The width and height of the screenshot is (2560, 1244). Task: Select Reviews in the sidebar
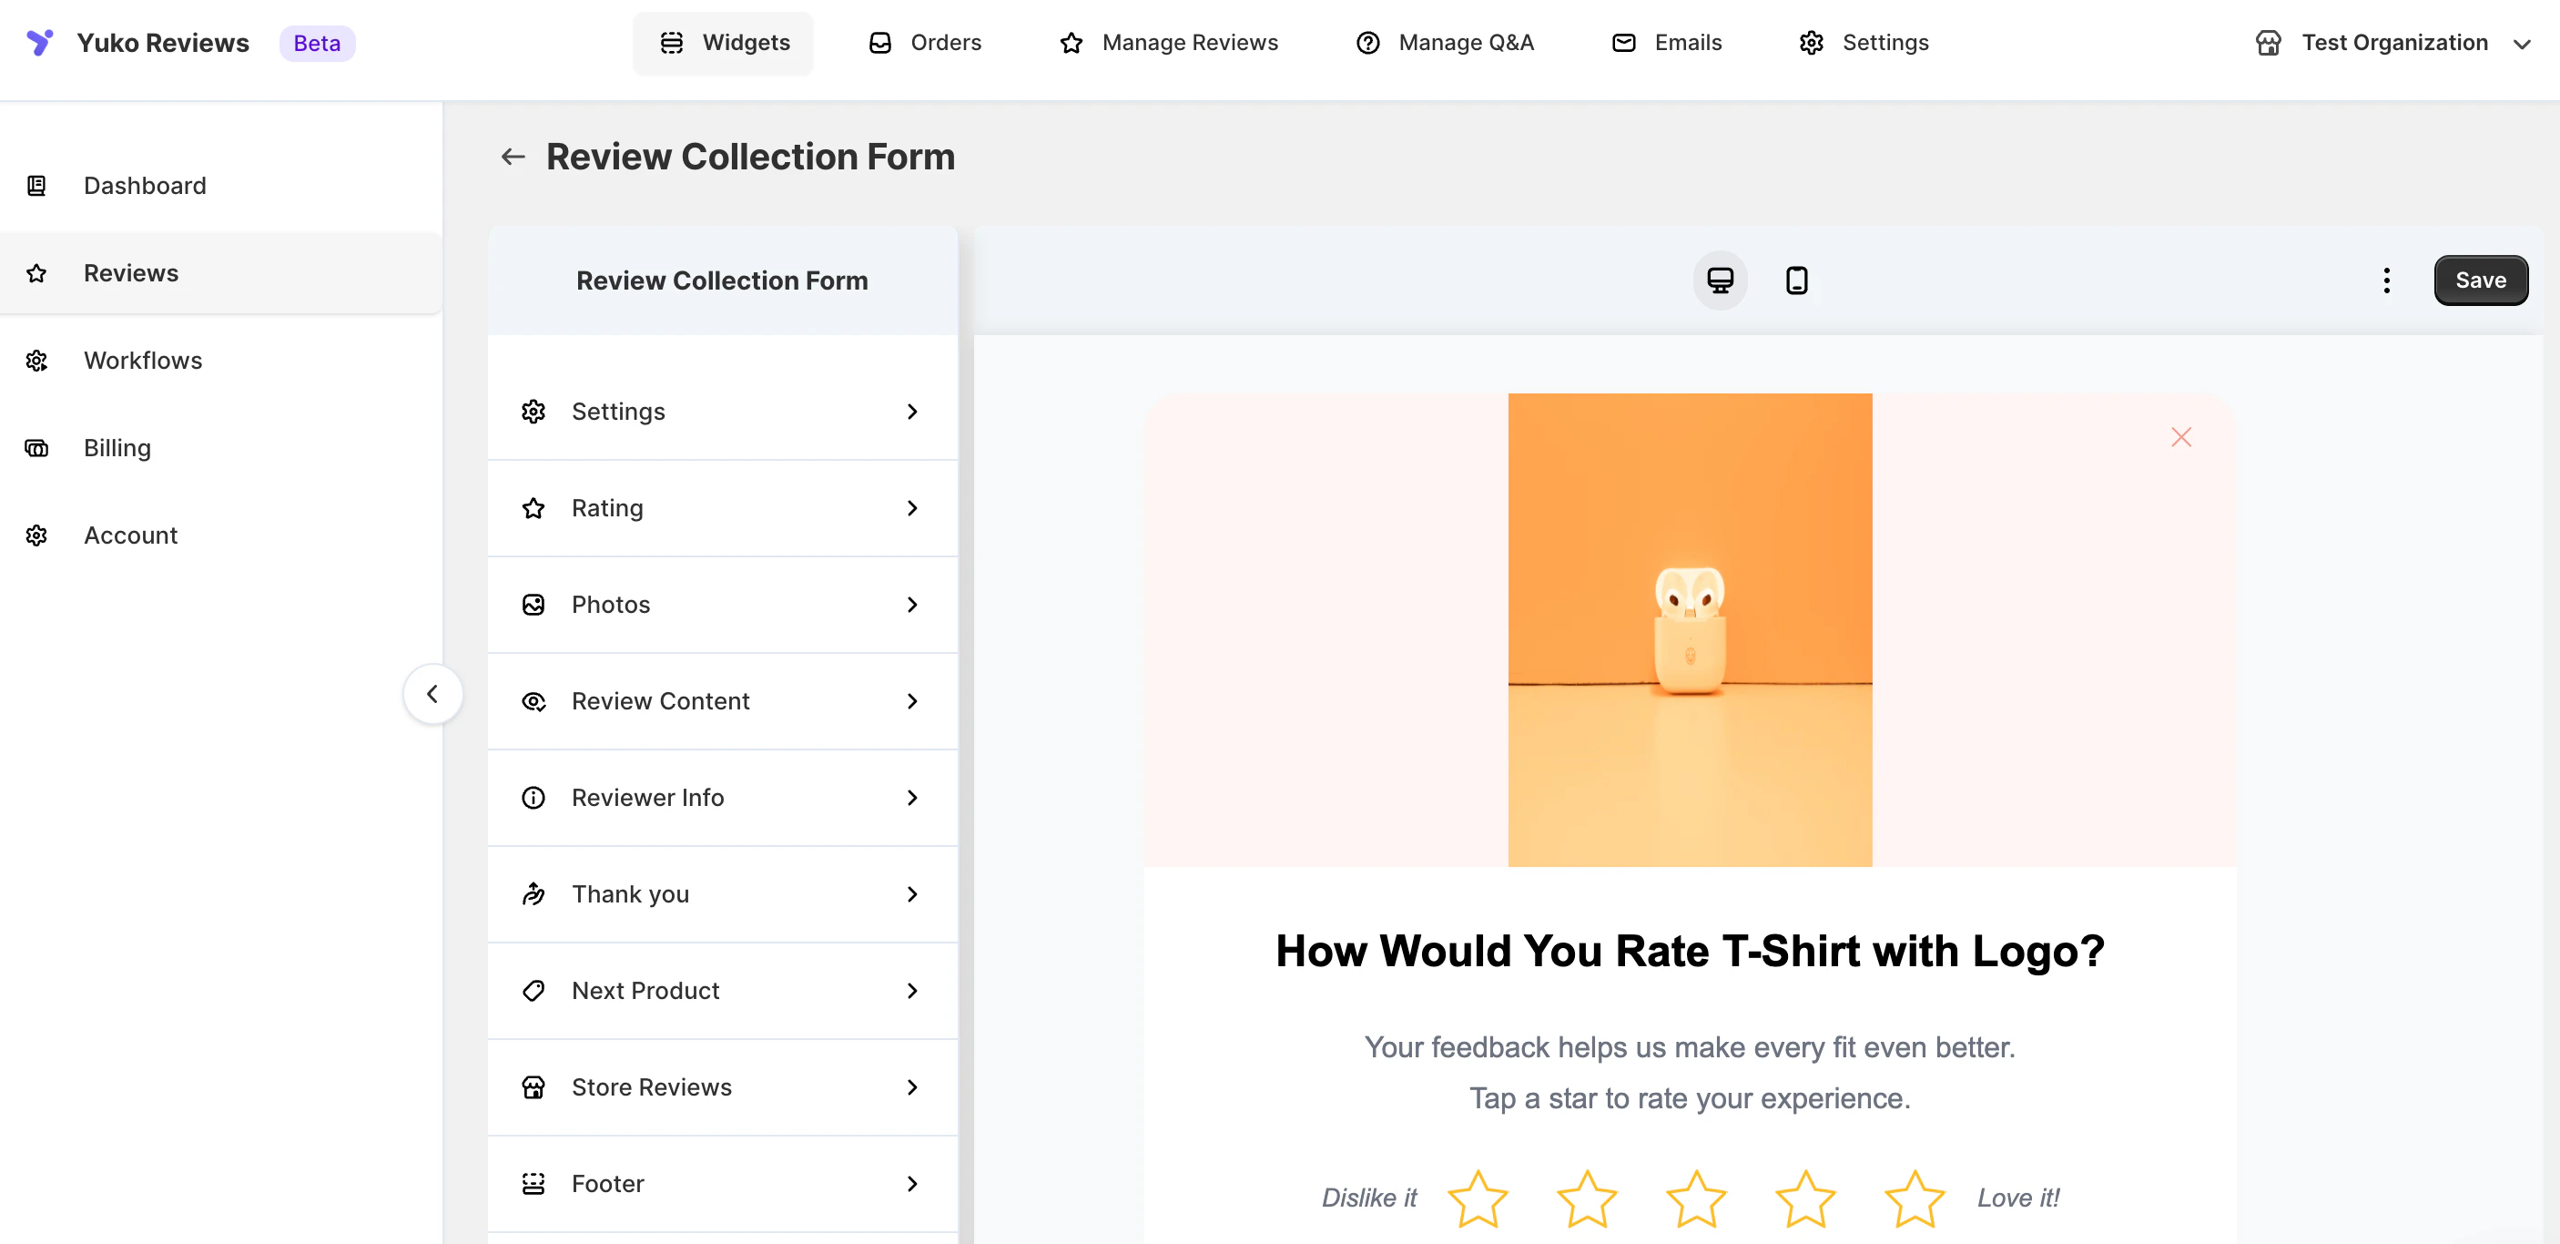pos(220,273)
